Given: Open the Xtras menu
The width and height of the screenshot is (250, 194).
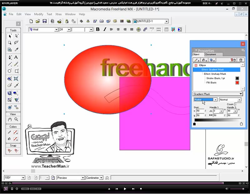Looking at the screenshot, I should (58, 14).
